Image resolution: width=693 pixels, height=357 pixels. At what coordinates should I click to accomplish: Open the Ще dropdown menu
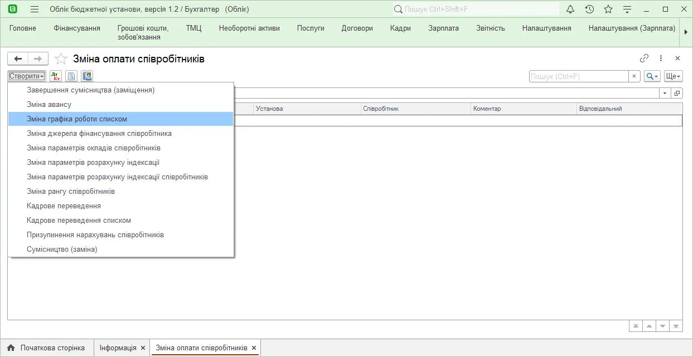click(x=673, y=76)
